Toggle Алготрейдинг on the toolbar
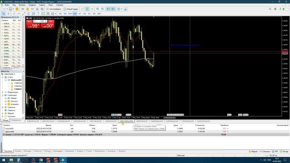290x163 pixels. pyautogui.click(x=54, y=9)
